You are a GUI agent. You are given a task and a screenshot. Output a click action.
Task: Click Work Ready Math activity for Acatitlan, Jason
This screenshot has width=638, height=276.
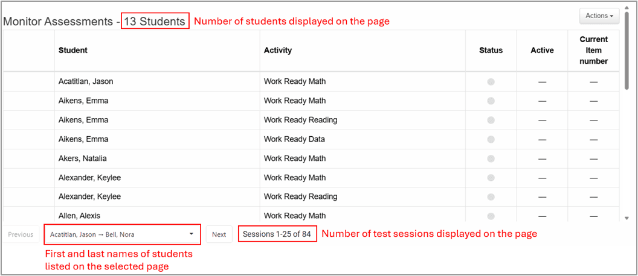(295, 81)
